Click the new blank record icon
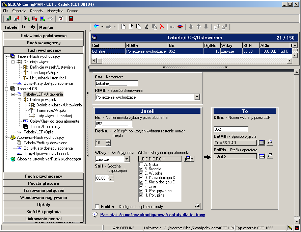The height and width of the screenshot is (232, 301). point(123,27)
